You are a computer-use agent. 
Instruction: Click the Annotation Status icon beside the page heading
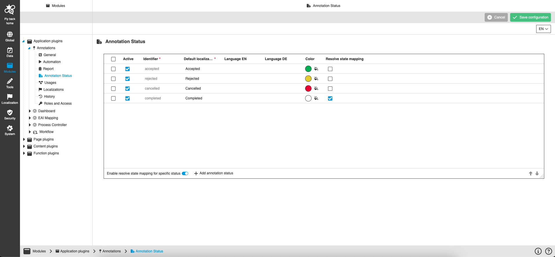click(x=99, y=42)
